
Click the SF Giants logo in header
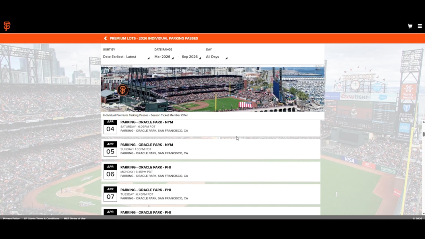[7, 26]
